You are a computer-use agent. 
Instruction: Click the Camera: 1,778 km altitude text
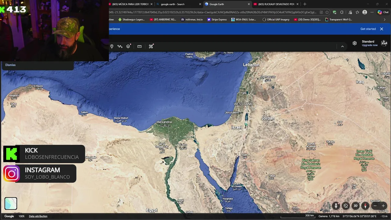[x=329, y=216]
